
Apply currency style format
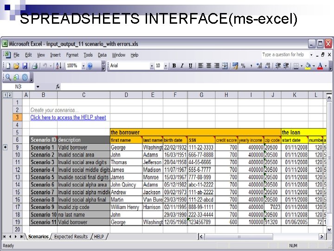235,66
